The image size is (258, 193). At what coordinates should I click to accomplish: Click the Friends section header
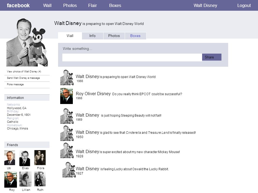27,145
